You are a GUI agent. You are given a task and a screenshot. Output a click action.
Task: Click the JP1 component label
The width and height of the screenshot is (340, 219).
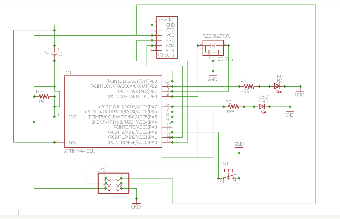pos(101,170)
